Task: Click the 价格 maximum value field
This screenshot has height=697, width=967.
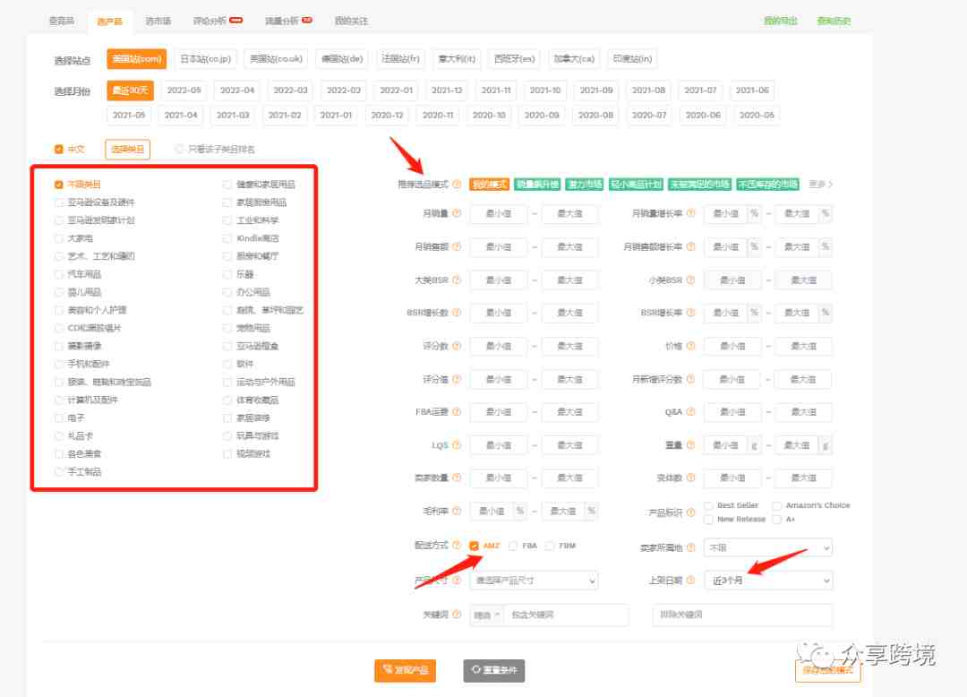Action: (x=803, y=346)
